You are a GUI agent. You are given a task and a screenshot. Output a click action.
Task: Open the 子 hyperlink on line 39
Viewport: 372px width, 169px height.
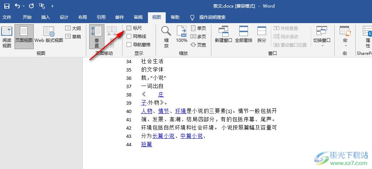coord(144,103)
